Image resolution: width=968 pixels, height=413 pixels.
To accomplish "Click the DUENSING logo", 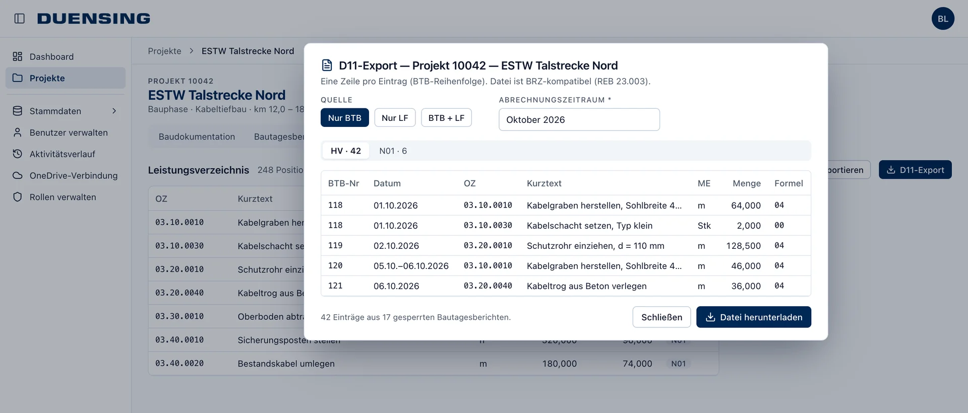I will [94, 19].
